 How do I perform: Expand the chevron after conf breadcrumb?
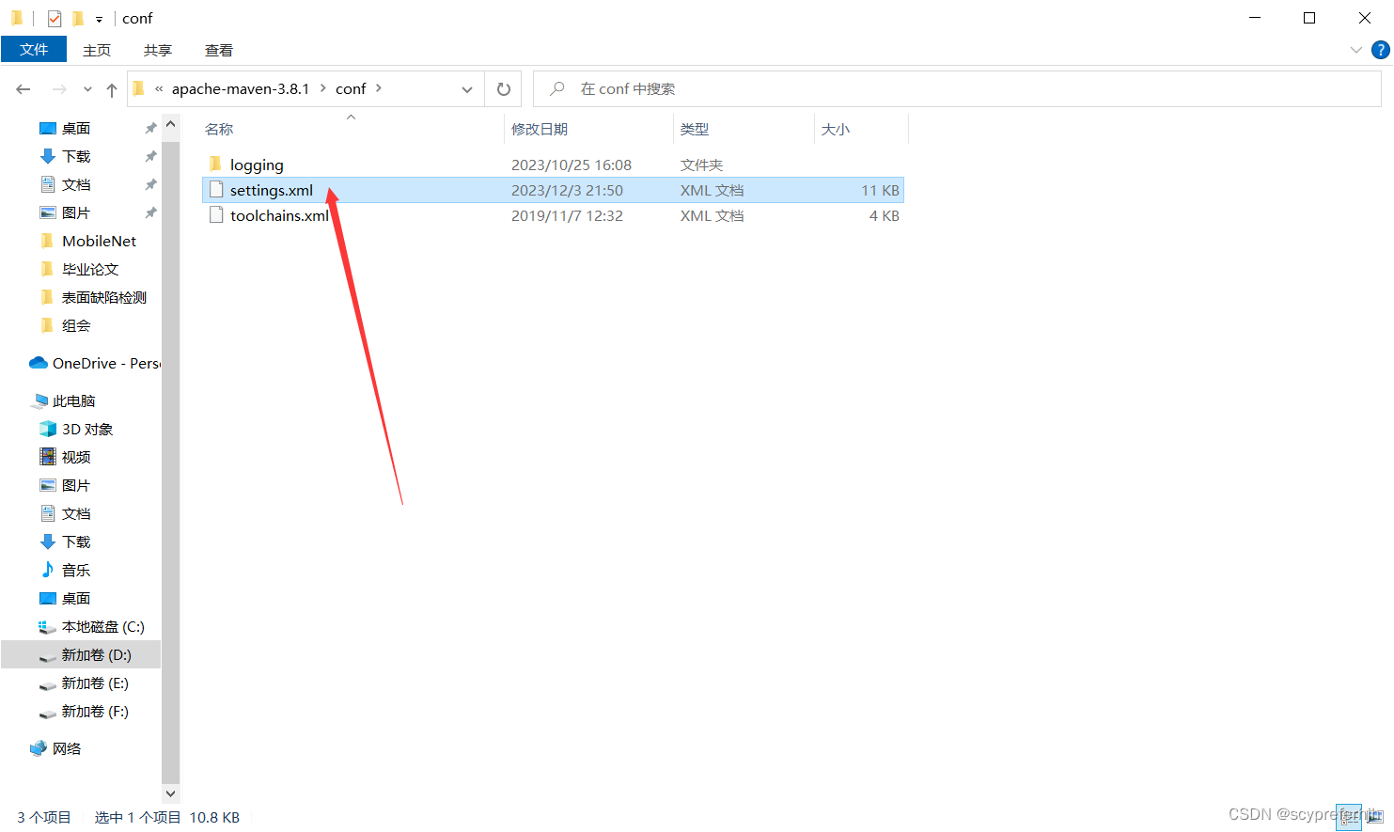[379, 88]
